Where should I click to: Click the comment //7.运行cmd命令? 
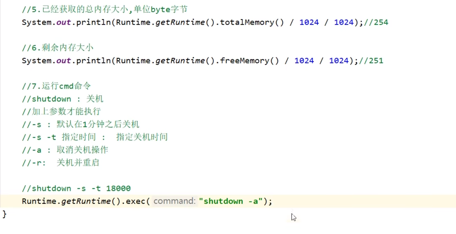click(56, 86)
